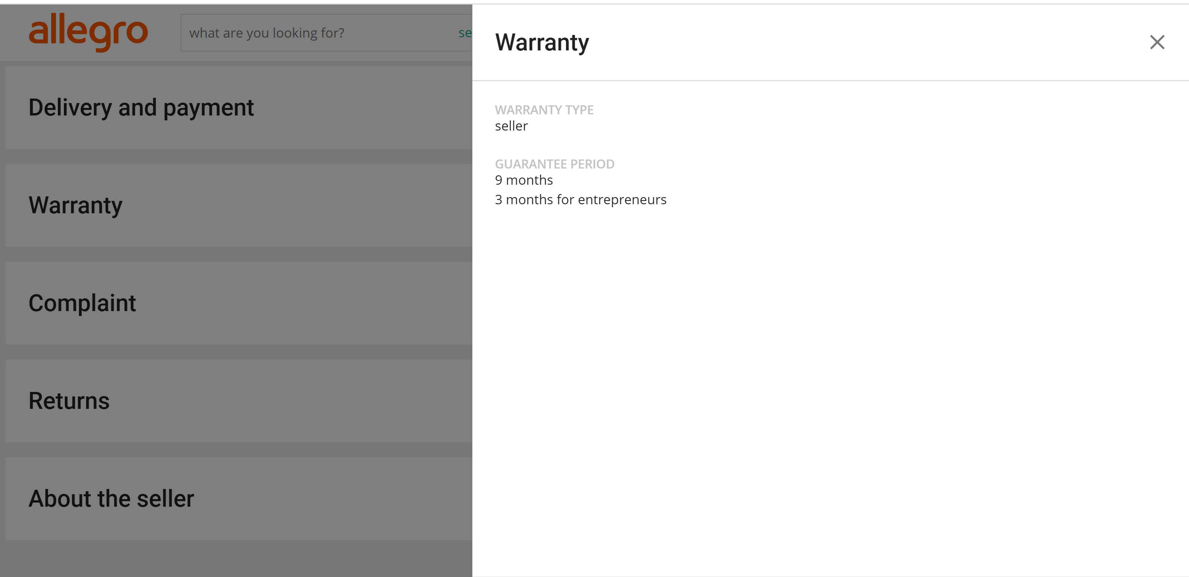
Task: Select '3 months for entrepreneurs' text
Action: 580,200
